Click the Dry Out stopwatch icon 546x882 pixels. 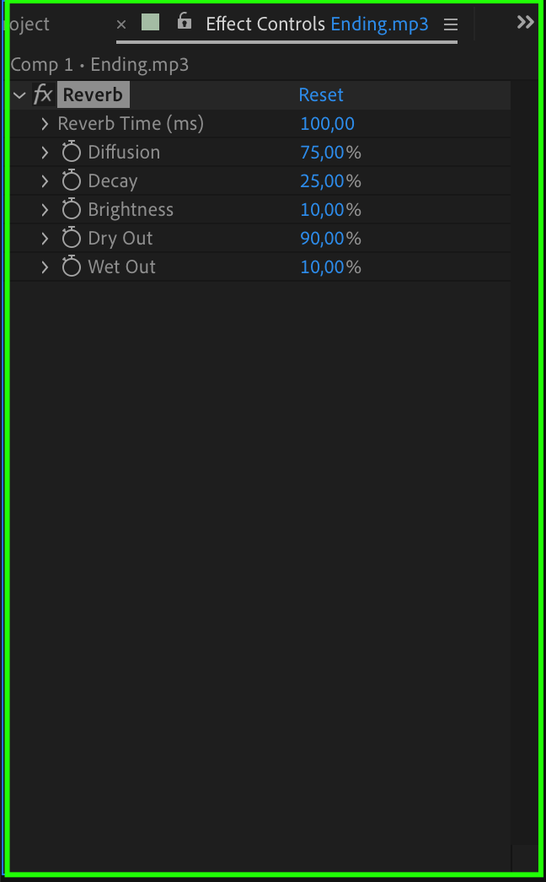pos(72,239)
